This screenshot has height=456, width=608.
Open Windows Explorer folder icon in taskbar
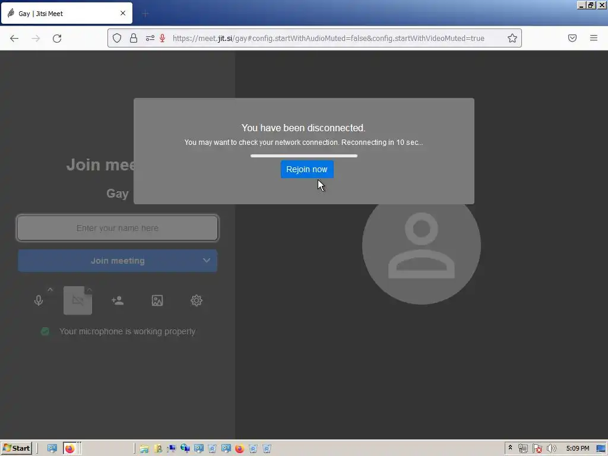tap(144, 449)
